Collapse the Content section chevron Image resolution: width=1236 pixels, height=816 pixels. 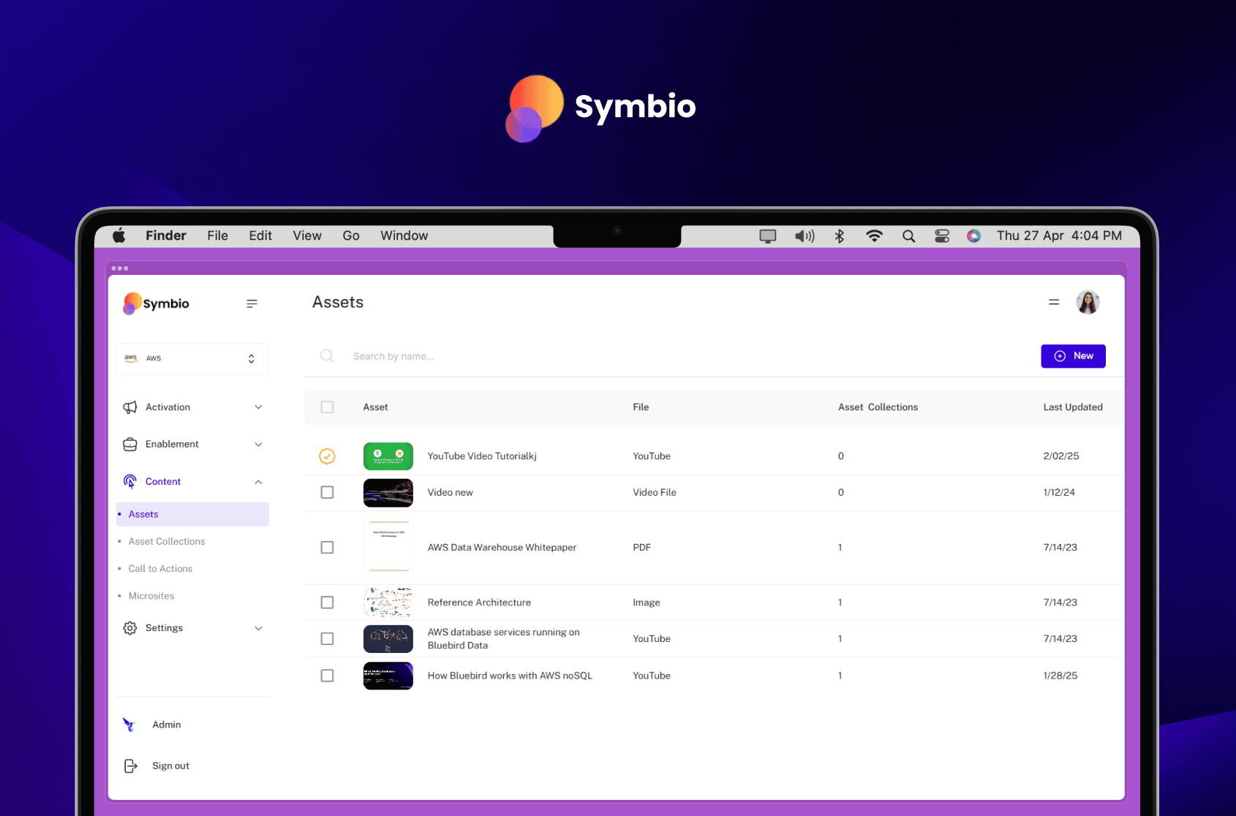[258, 482]
